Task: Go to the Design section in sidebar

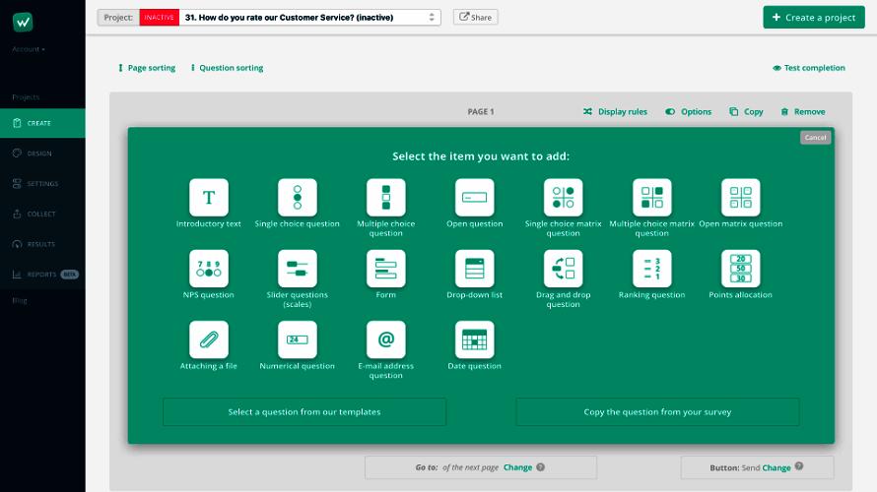Action: tap(39, 154)
